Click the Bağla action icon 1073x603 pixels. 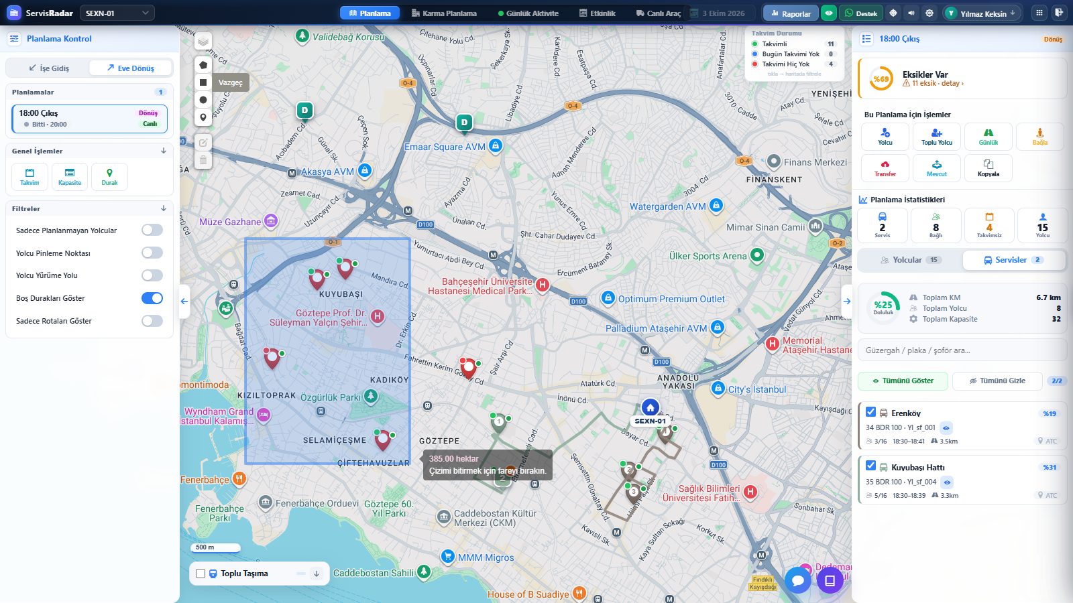click(1040, 137)
